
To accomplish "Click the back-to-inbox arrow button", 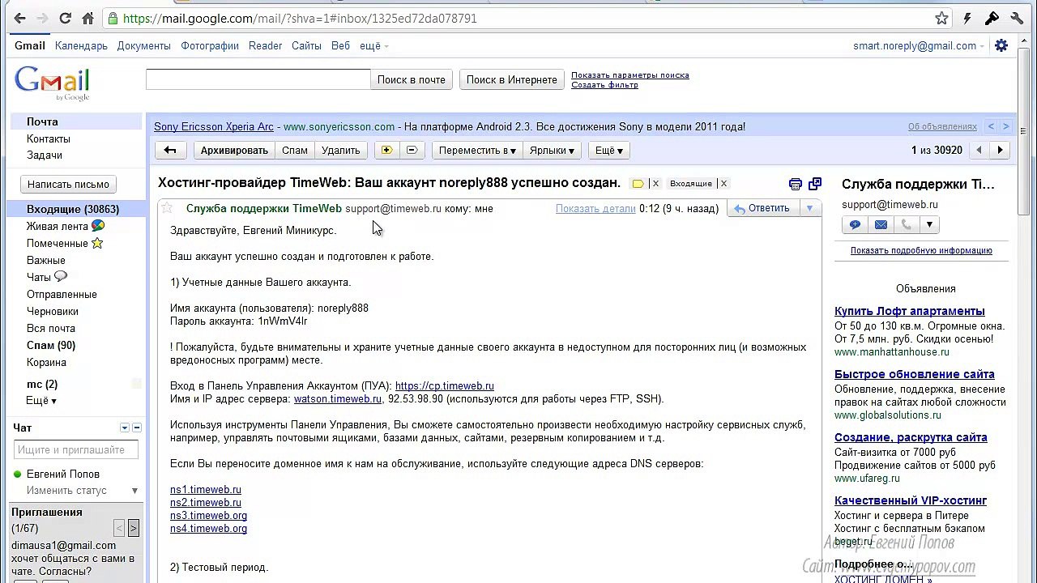I will coord(170,151).
